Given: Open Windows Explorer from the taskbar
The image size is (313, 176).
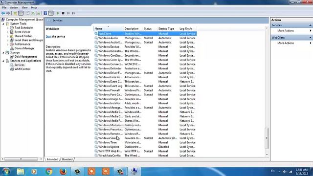Looking at the screenshot, I should 21,172.
